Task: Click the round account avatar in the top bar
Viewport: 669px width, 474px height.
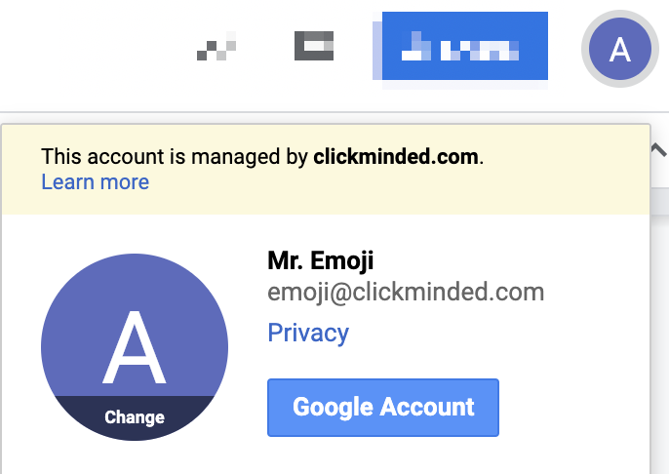Action: coord(619,49)
